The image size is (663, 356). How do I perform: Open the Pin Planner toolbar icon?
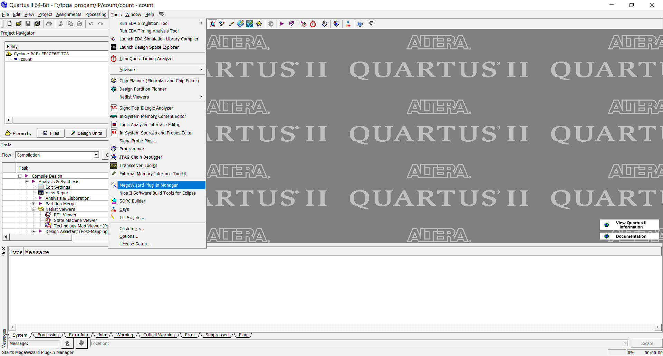coord(240,24)
